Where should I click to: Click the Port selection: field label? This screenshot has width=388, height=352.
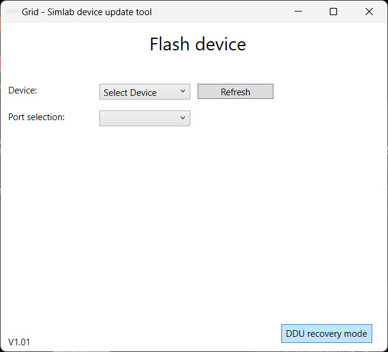tap(36, 117)
